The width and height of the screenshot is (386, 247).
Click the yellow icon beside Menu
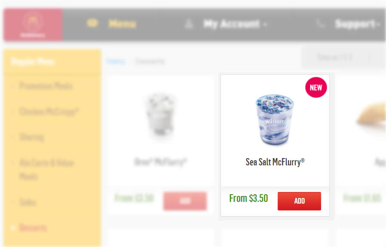point(92,23)
